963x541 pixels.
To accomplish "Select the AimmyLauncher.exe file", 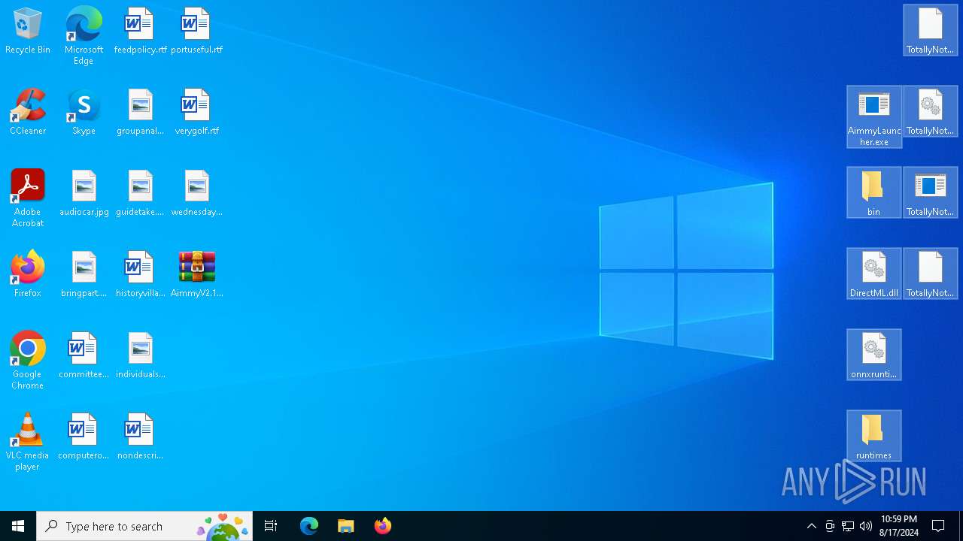I will pos(874,116).
